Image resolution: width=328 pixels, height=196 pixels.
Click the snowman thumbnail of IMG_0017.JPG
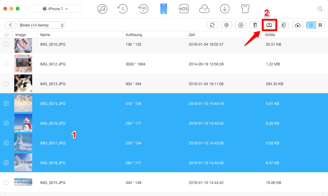pos(23,143)
